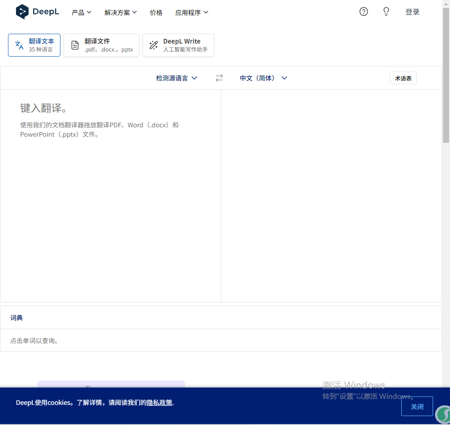Click the 词典 dictionary heading
The width and height of the screenshot is (450, 425).
coord(16,317)
